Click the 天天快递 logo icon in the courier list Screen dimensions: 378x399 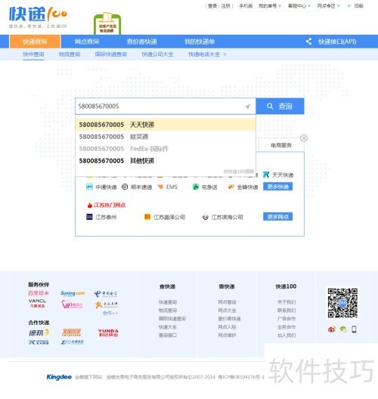pos(266,175)
